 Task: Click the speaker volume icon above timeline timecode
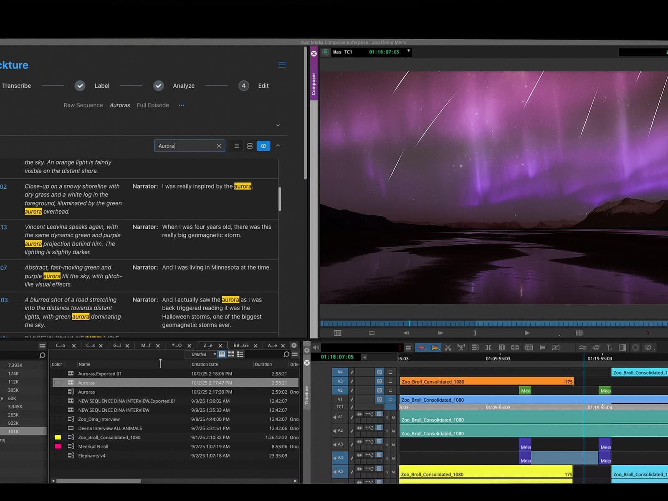(316, 347)
